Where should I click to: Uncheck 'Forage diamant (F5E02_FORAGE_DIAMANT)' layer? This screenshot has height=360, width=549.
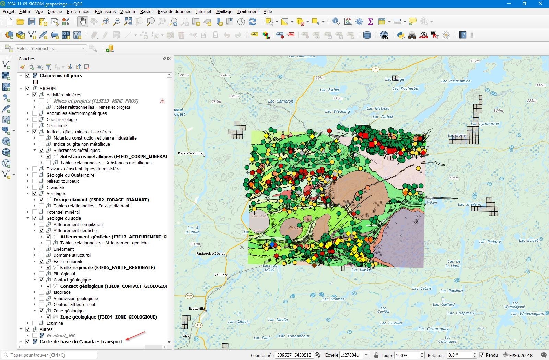(x=42, y=200)
